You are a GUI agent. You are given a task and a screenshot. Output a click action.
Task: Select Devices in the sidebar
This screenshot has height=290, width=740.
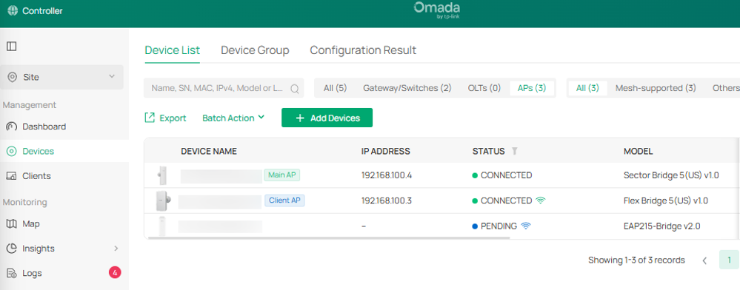(39, 152)
